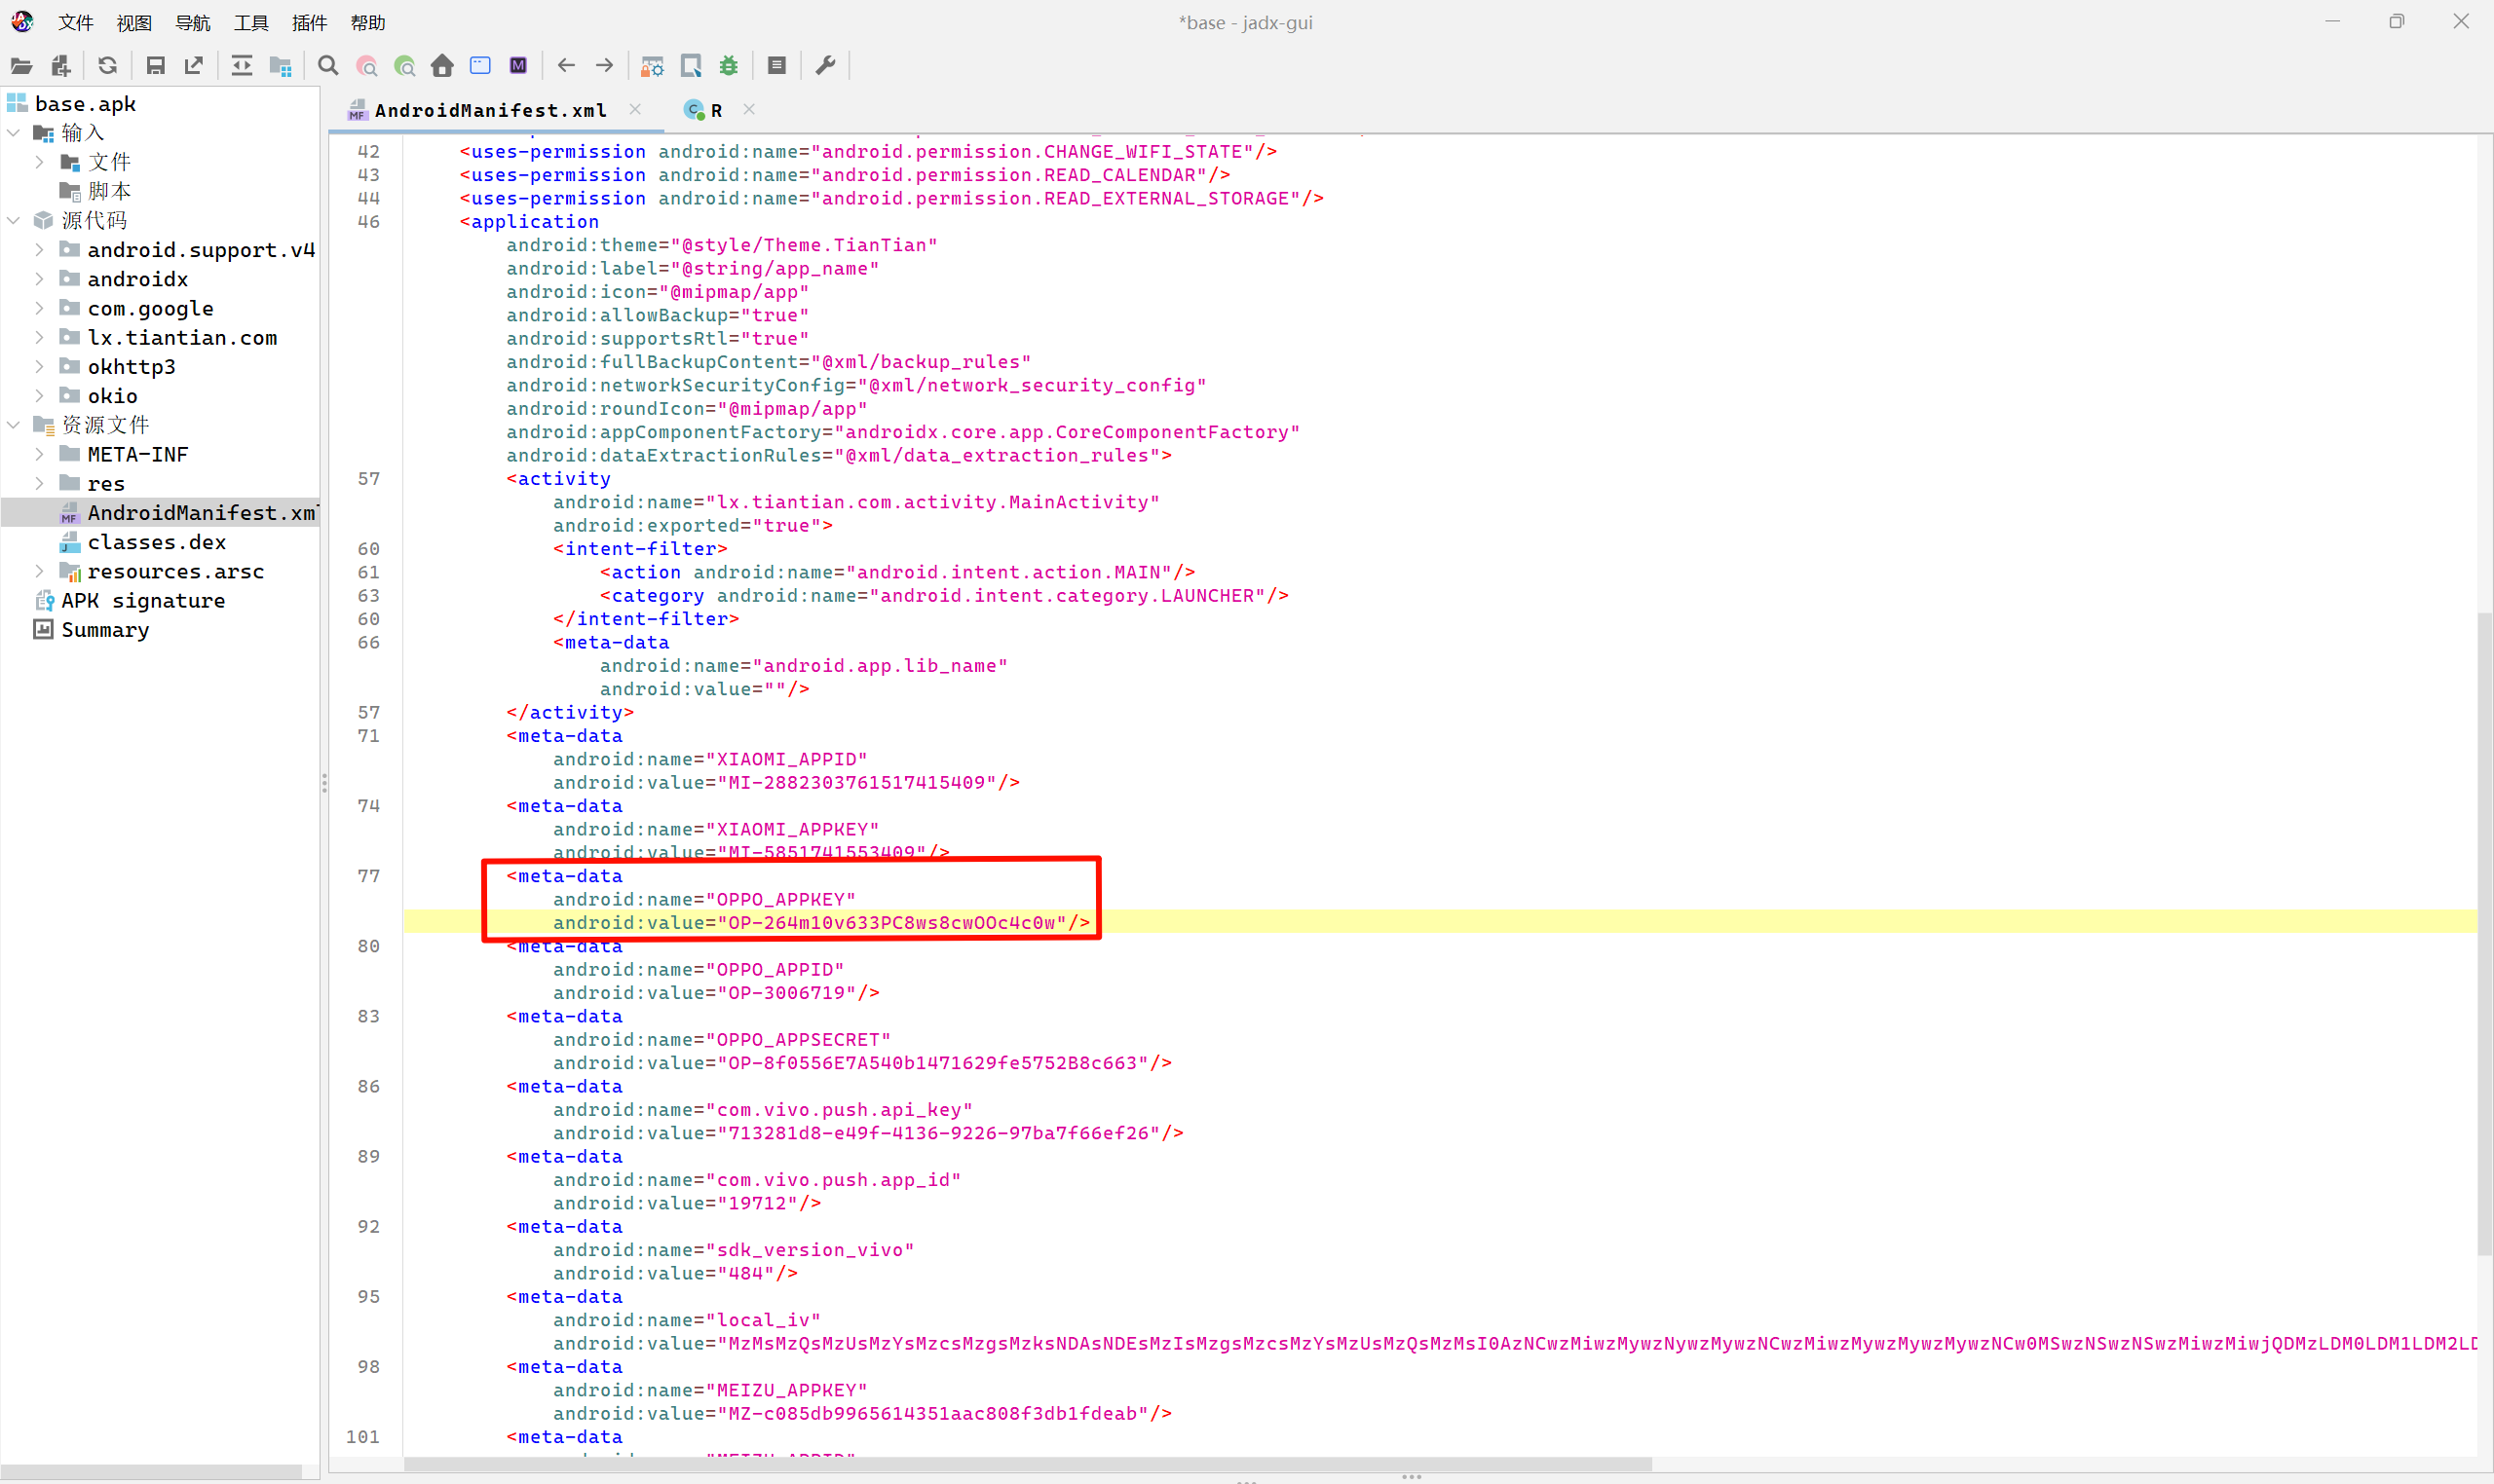This screenshot has width=2494, height=1484.
Task: Navigate back with left arrow
Action: click(566, 66)
